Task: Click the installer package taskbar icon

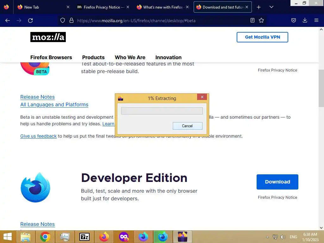Action: point(183,237)
